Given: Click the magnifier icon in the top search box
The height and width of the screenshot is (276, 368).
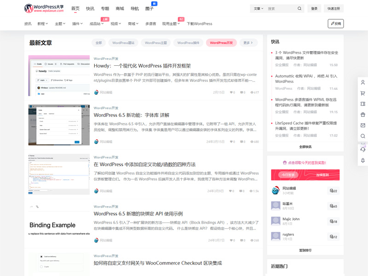Looking at the screenshot, I should (x=299, y=8).
